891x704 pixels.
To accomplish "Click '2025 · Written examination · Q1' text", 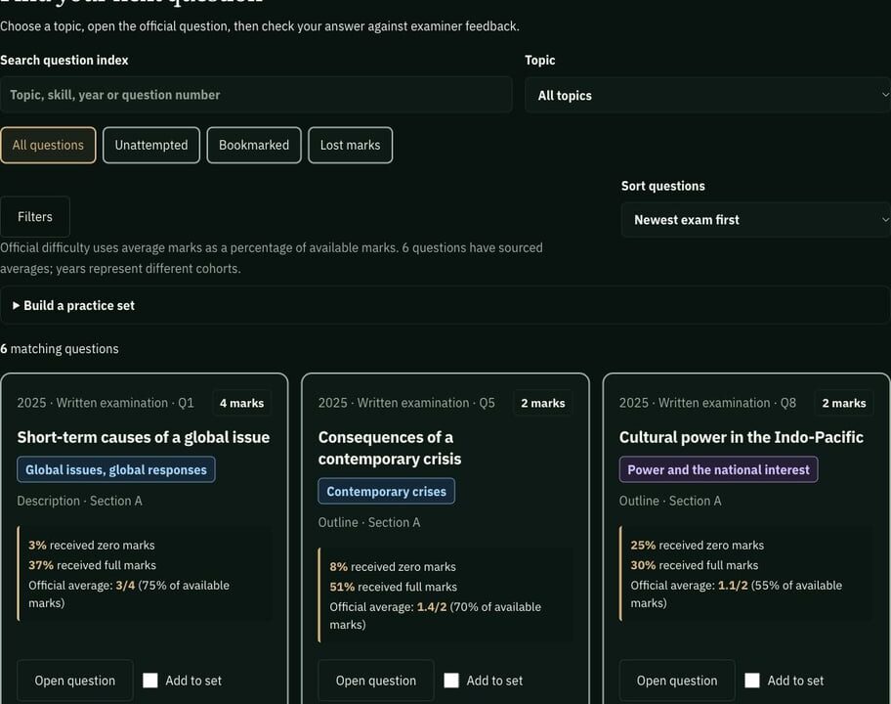I will tap(106, 403).
